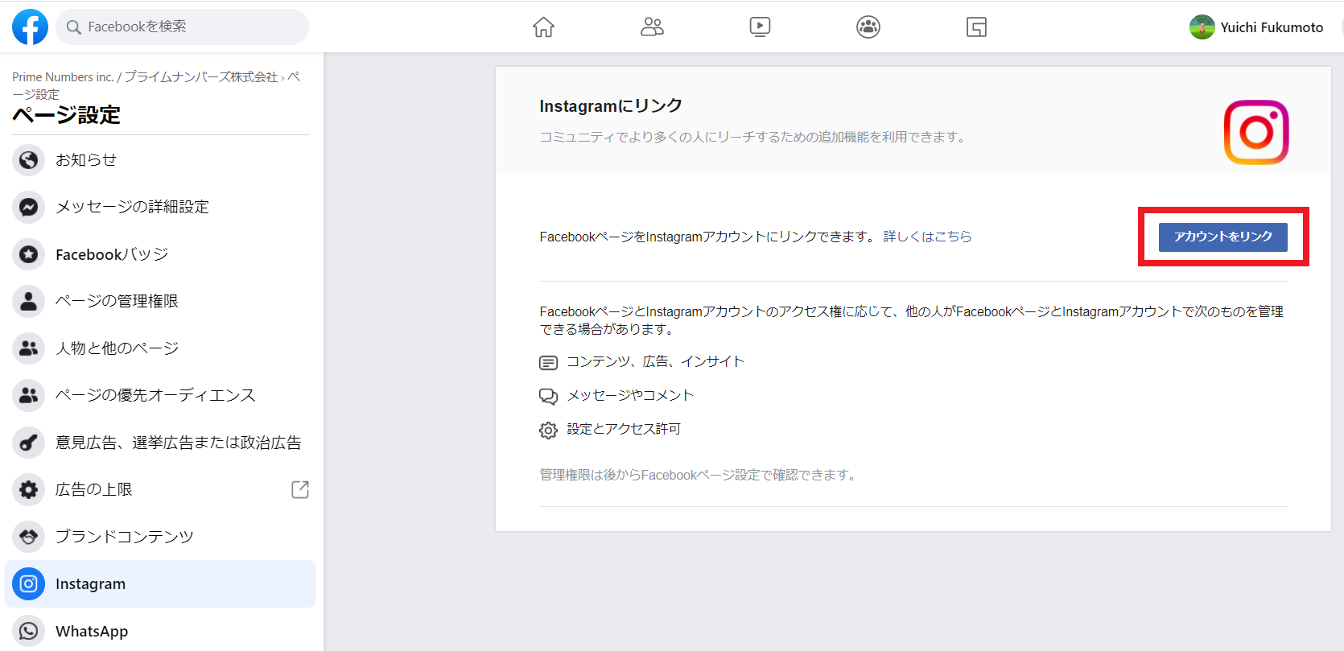The image size is (1344, 651).
Task: Click the Messenger icon for メッセージの詳細設定
Action: (x=28, y=207)
